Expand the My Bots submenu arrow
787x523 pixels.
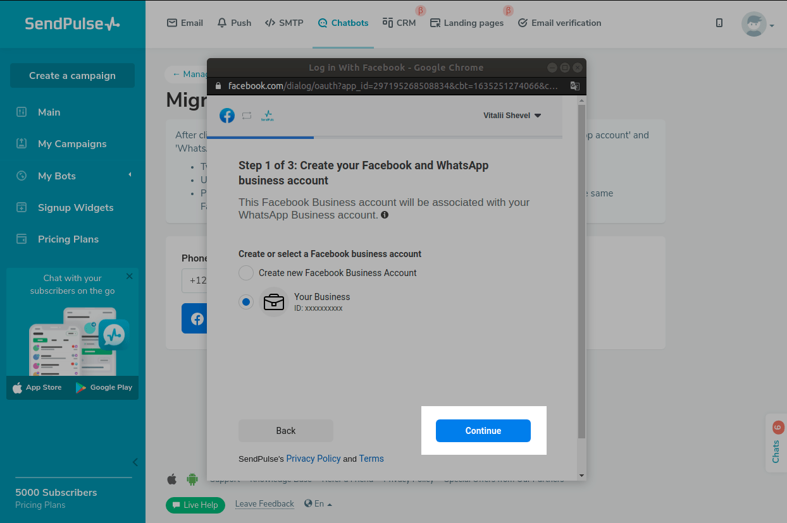(x=130, y=174)
